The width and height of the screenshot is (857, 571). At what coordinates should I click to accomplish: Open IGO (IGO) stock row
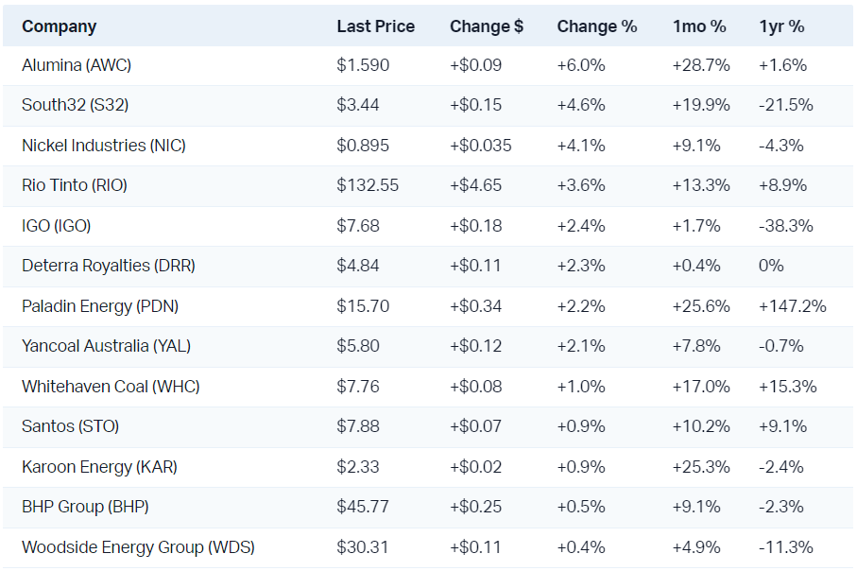pos(57,226)
